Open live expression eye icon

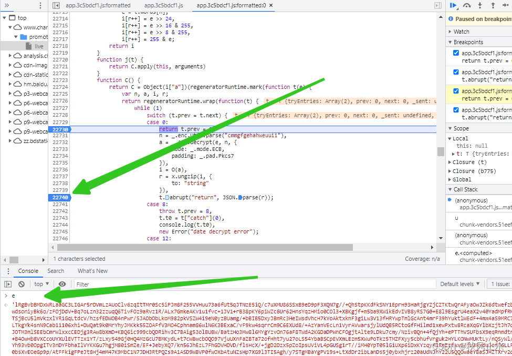[x=62, y=284]
